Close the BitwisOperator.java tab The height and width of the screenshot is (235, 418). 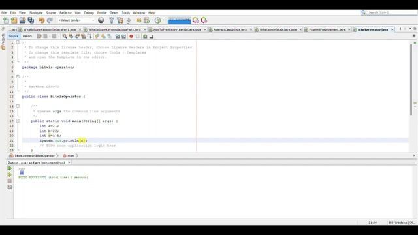pyautogui.click(x=393, y=29)
